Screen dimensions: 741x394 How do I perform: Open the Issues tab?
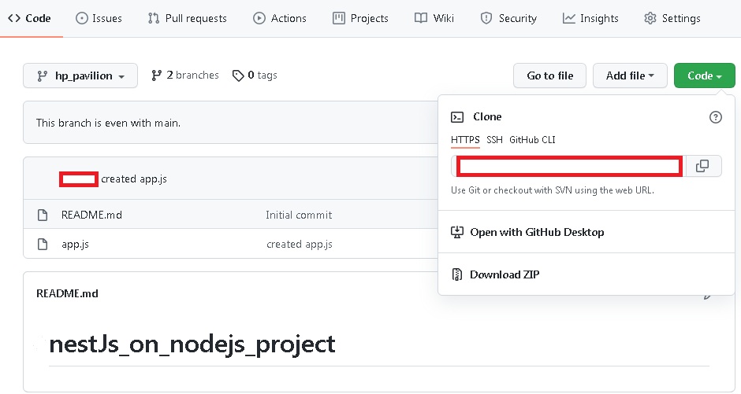(x=99, y=18)
